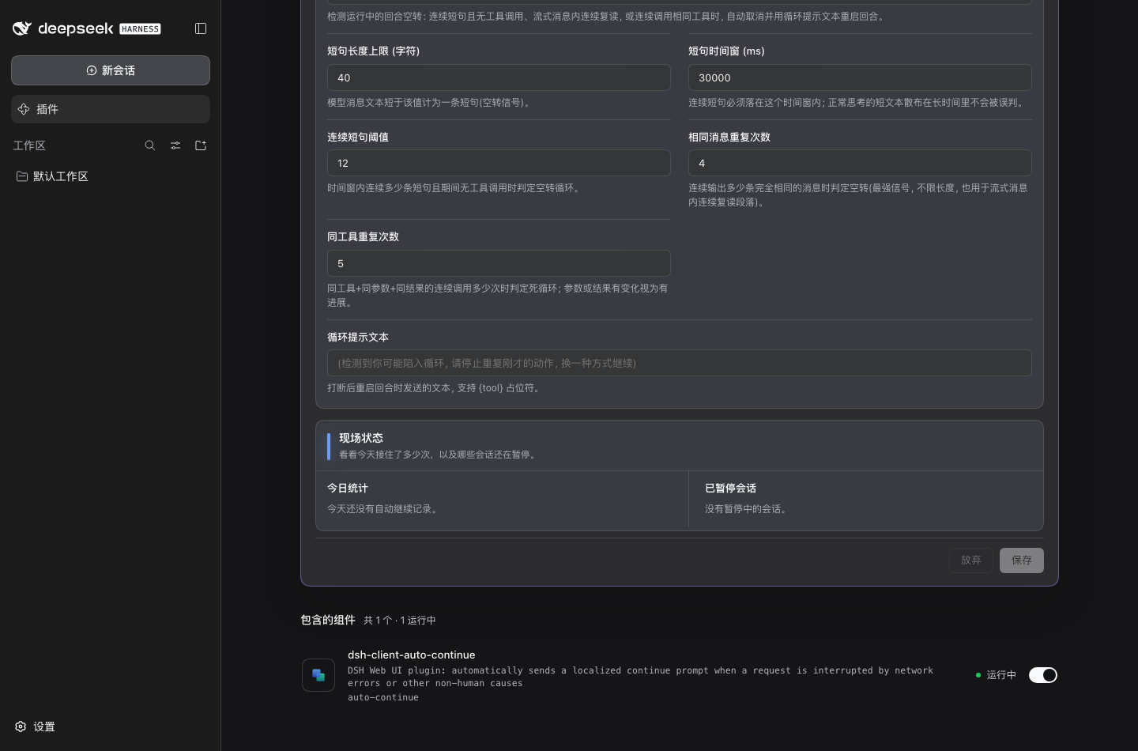
Task: Open the 插件 plugins page
Action: pos(111,109)
